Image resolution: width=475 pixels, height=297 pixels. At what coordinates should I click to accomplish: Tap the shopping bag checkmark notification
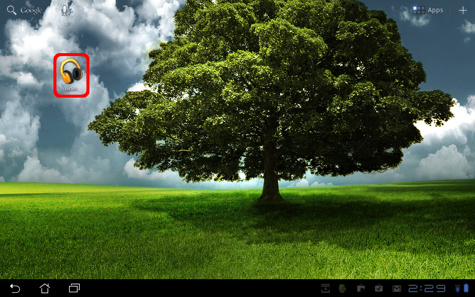379,288
